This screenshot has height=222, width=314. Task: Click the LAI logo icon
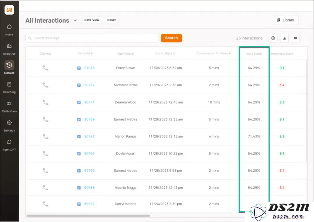click(x=9, y=10)
